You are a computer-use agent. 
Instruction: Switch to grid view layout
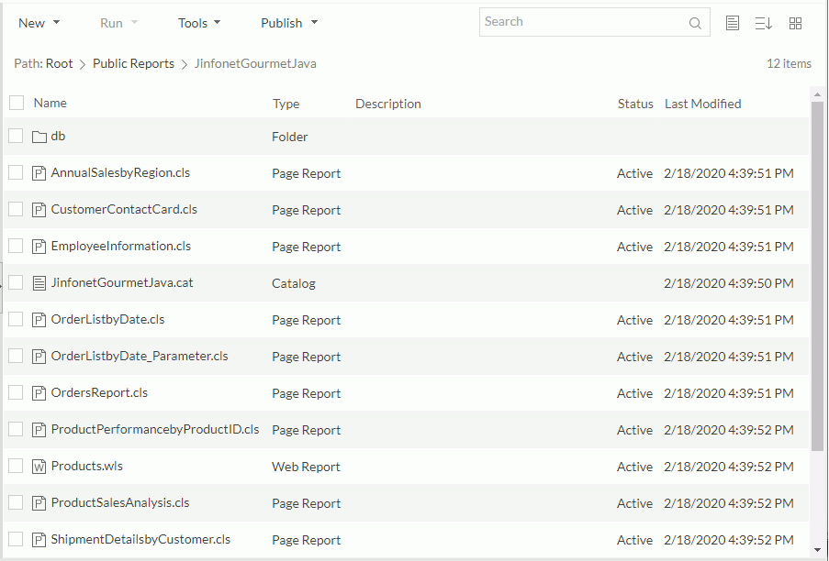[795, 23]
